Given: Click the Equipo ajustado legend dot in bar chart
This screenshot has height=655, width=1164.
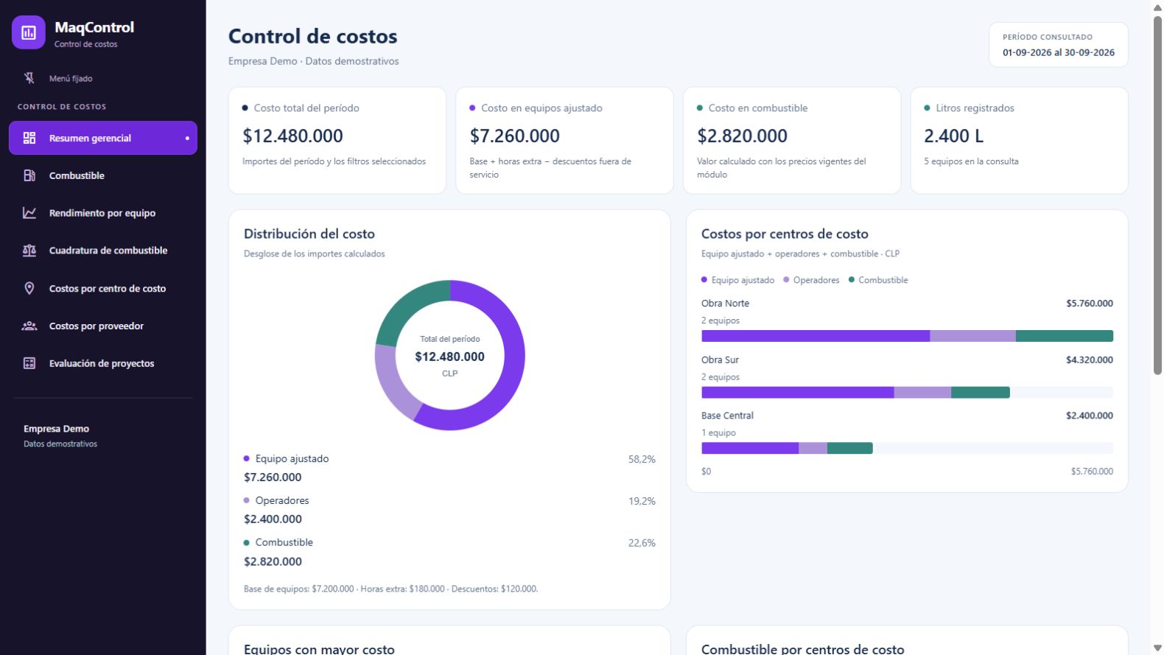Looking at the screenshot, I should tap(704, 280).
